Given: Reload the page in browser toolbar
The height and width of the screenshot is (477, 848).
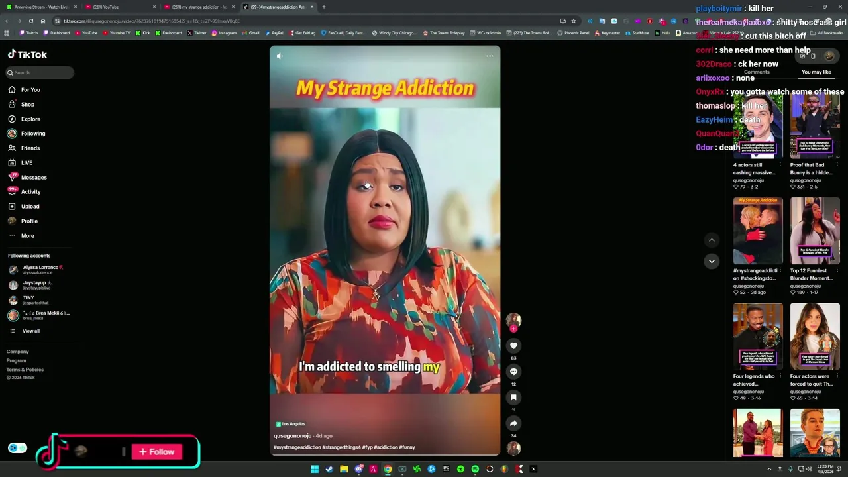Looking at the screenshot, I should coord(30,21).
